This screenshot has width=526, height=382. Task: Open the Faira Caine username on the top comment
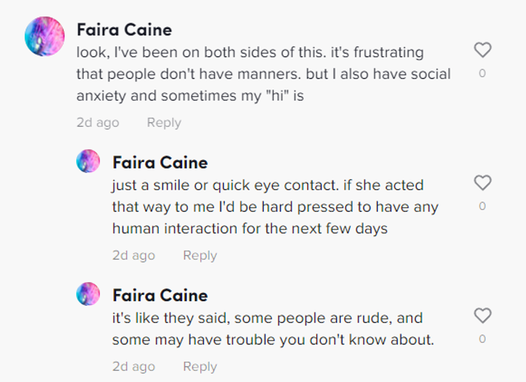pyautogui.click(x=124, y=29)
